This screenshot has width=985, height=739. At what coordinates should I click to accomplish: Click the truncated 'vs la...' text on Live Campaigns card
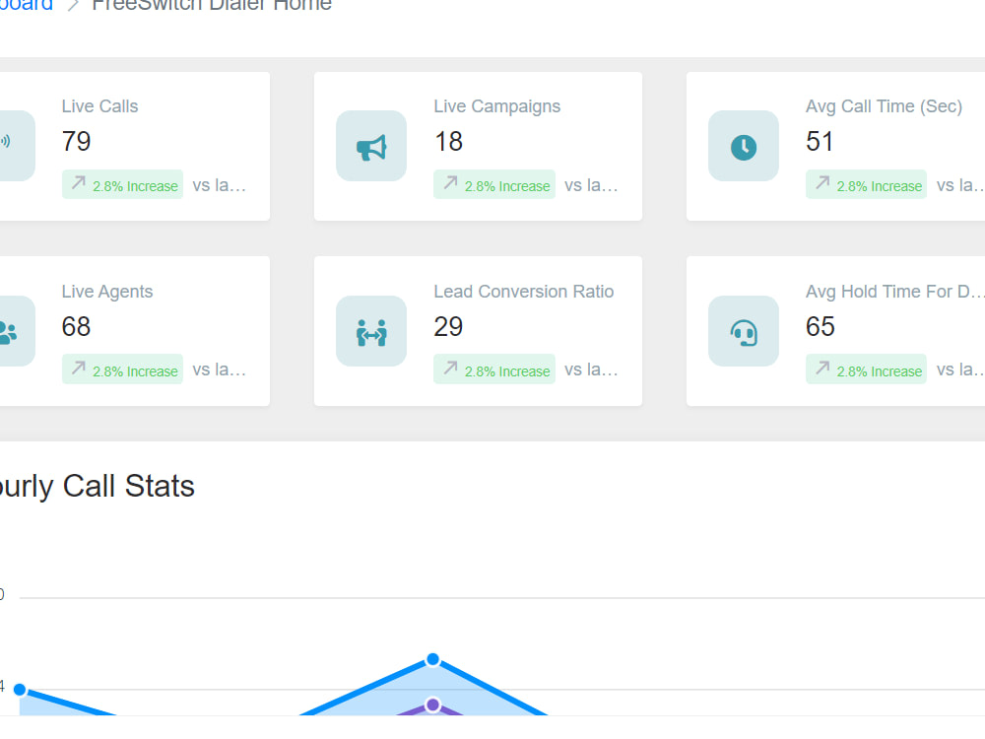click(x=593, y=185)
